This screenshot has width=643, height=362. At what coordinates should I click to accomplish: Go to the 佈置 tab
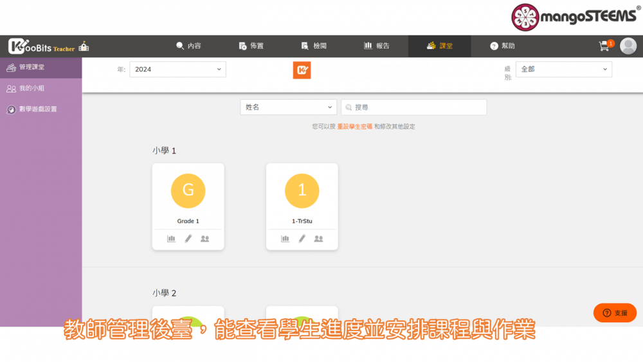point(251,46)
